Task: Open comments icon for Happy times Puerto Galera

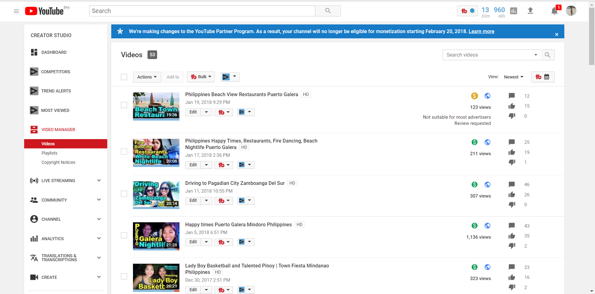Action: pos(512,226)
